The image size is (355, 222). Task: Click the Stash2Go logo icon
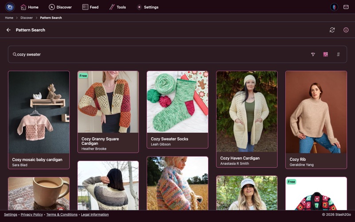pyautogui.click(x=10, y=7)
